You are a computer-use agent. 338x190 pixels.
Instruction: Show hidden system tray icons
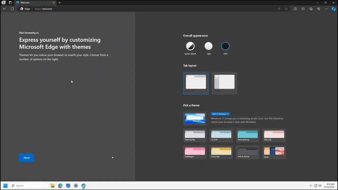311,185
